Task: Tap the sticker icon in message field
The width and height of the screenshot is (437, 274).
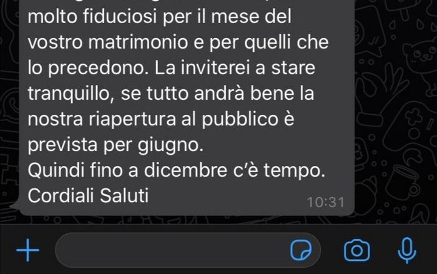Action: [x=301, y=250]
